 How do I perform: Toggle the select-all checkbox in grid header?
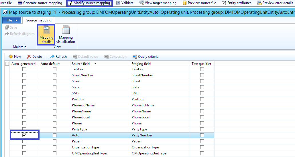point(7,64)
